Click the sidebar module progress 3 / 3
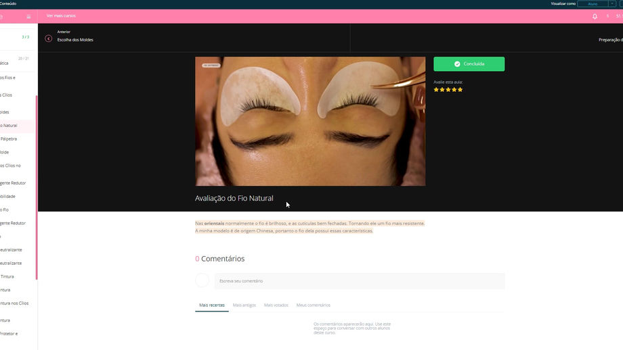Image resolution: width=623 pixels, height=350 pixels. click(x=26, y=37)
